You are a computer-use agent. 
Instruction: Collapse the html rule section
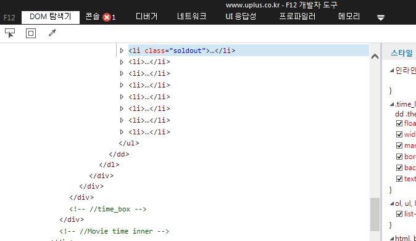392,239
